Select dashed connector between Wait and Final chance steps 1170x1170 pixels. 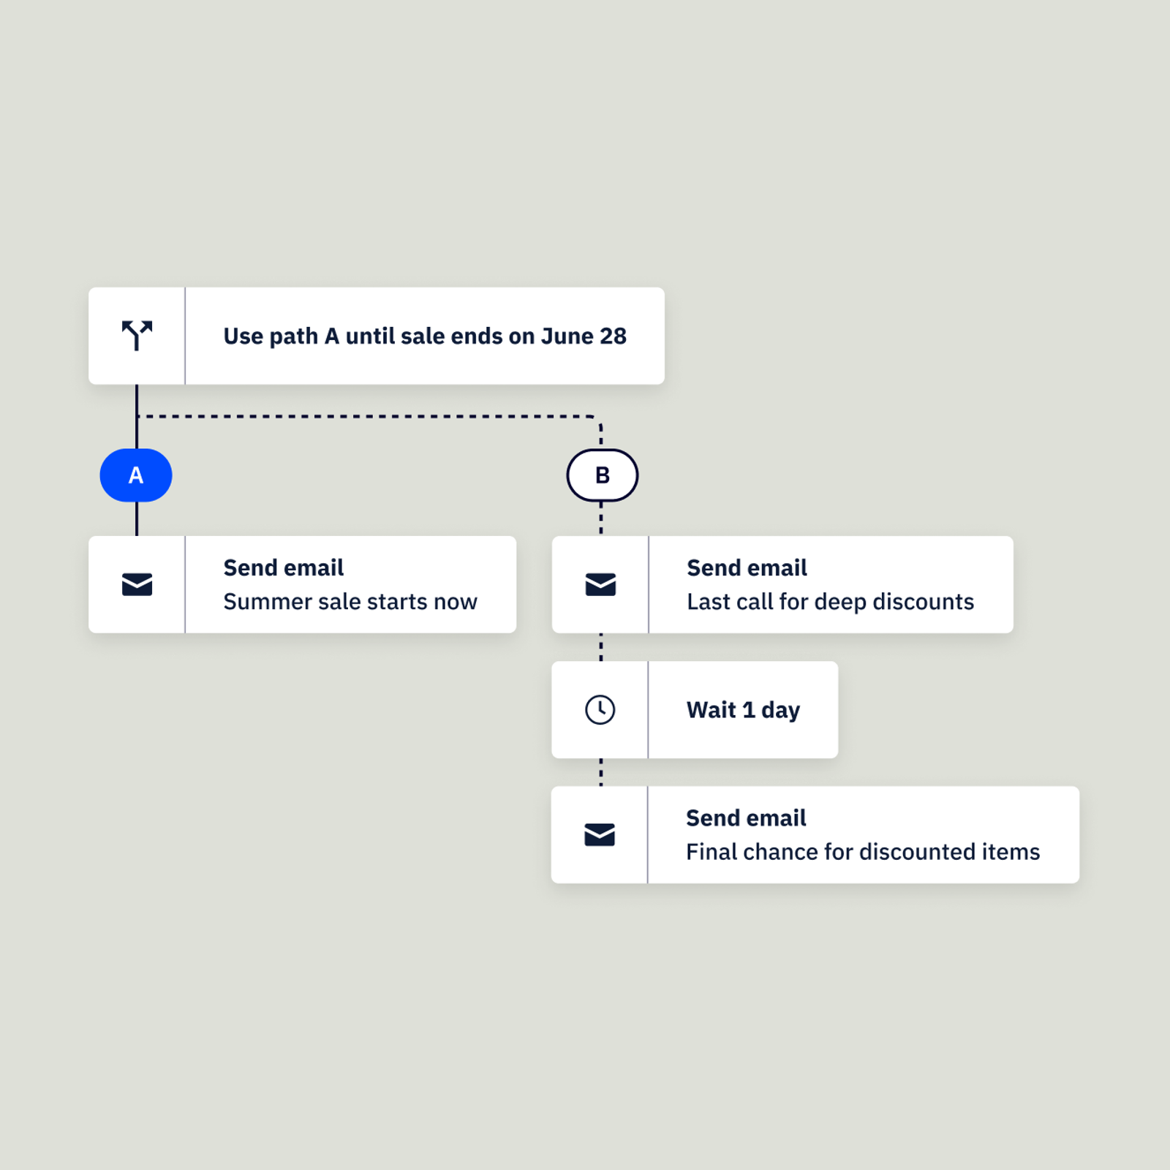point(601,772)
